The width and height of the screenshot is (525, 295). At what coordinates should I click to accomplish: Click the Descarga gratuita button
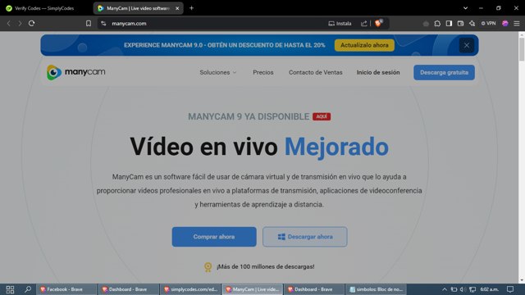click(444, 73)
